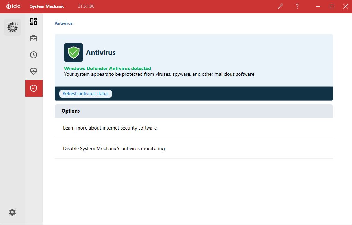This screenshot has width=352, height=225.
Task: Select Disable System Mechanic's antivirus monitoring
Action: tap(194, 148)
